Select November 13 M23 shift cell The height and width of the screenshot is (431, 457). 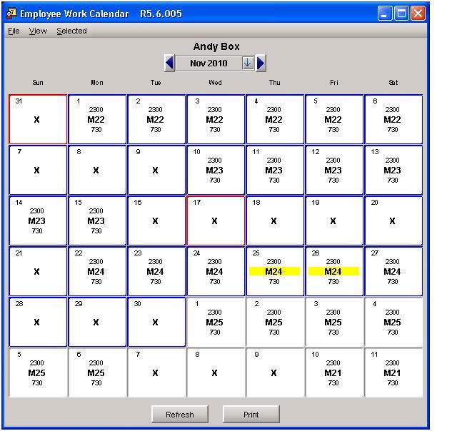[x=393, y=170]
